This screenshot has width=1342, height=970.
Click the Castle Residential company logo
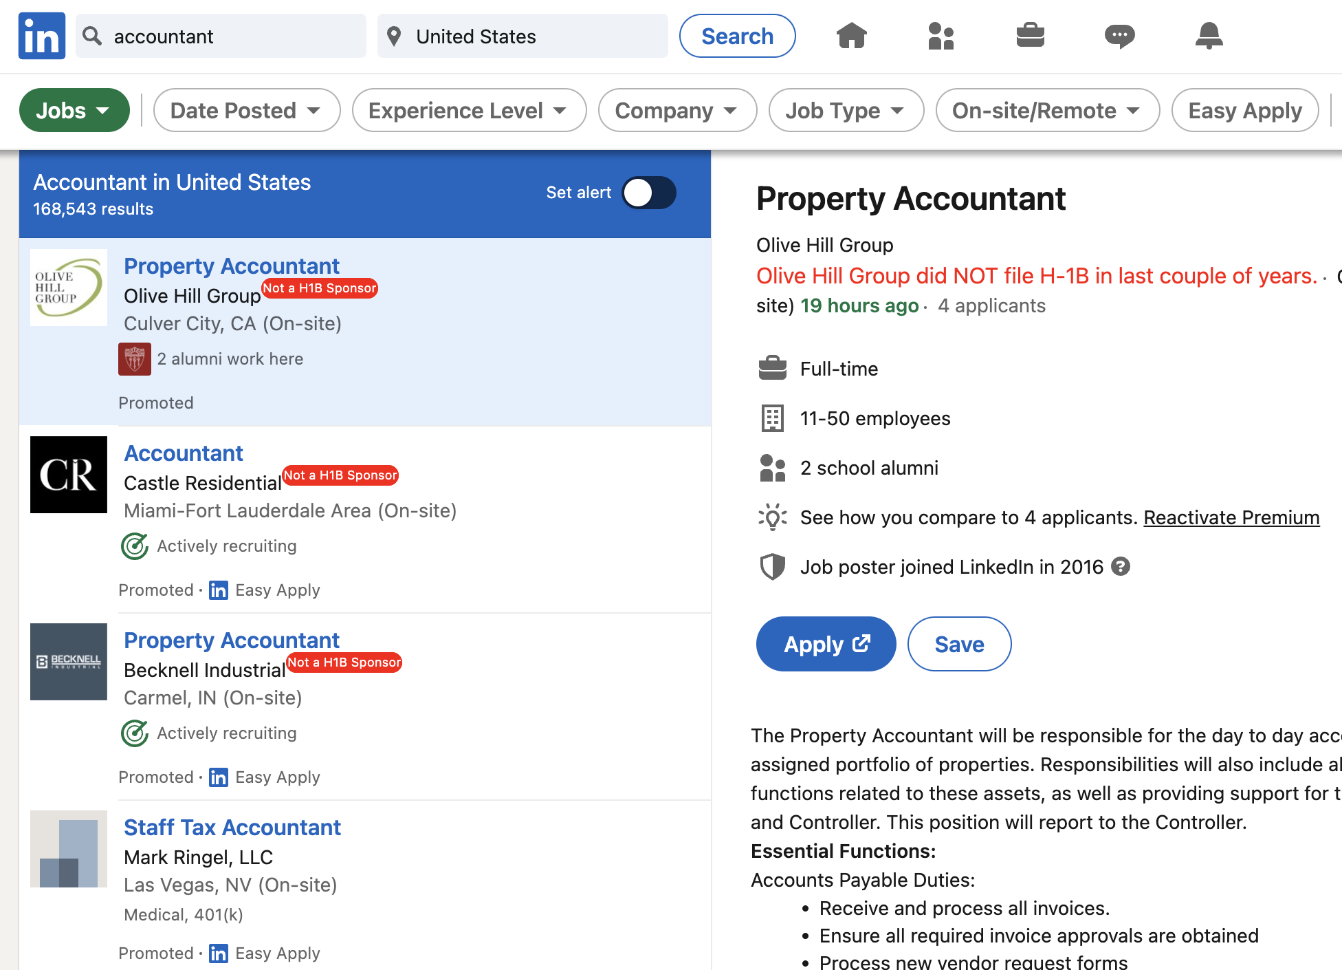(x=68, y=475)
